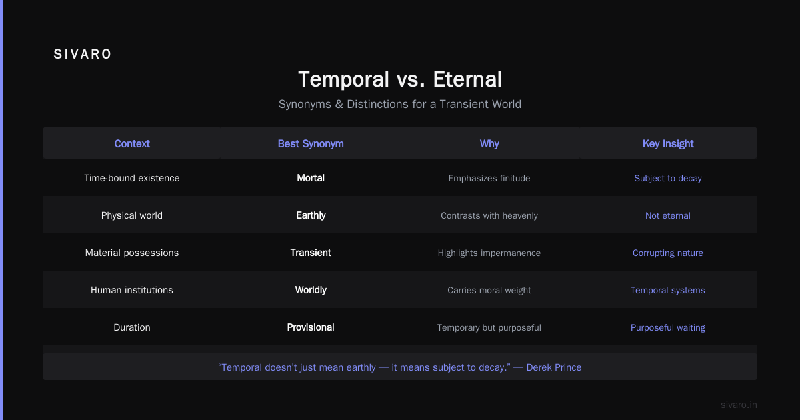
Task: Select the Best Synonym column header
Action: [311, 143]
